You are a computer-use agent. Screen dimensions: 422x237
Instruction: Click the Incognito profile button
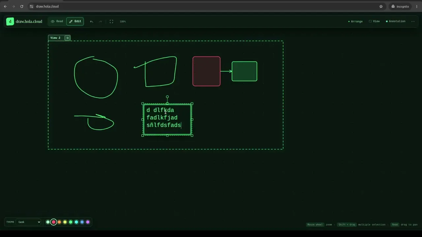pos(400,6)
